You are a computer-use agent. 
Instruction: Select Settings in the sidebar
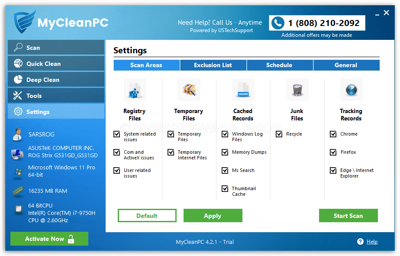point(56,111)
